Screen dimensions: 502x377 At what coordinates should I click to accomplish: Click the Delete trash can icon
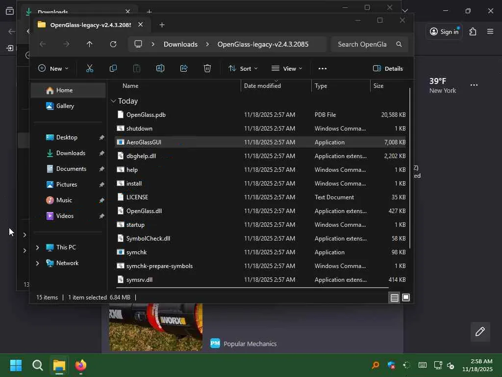tap(207, 68)
